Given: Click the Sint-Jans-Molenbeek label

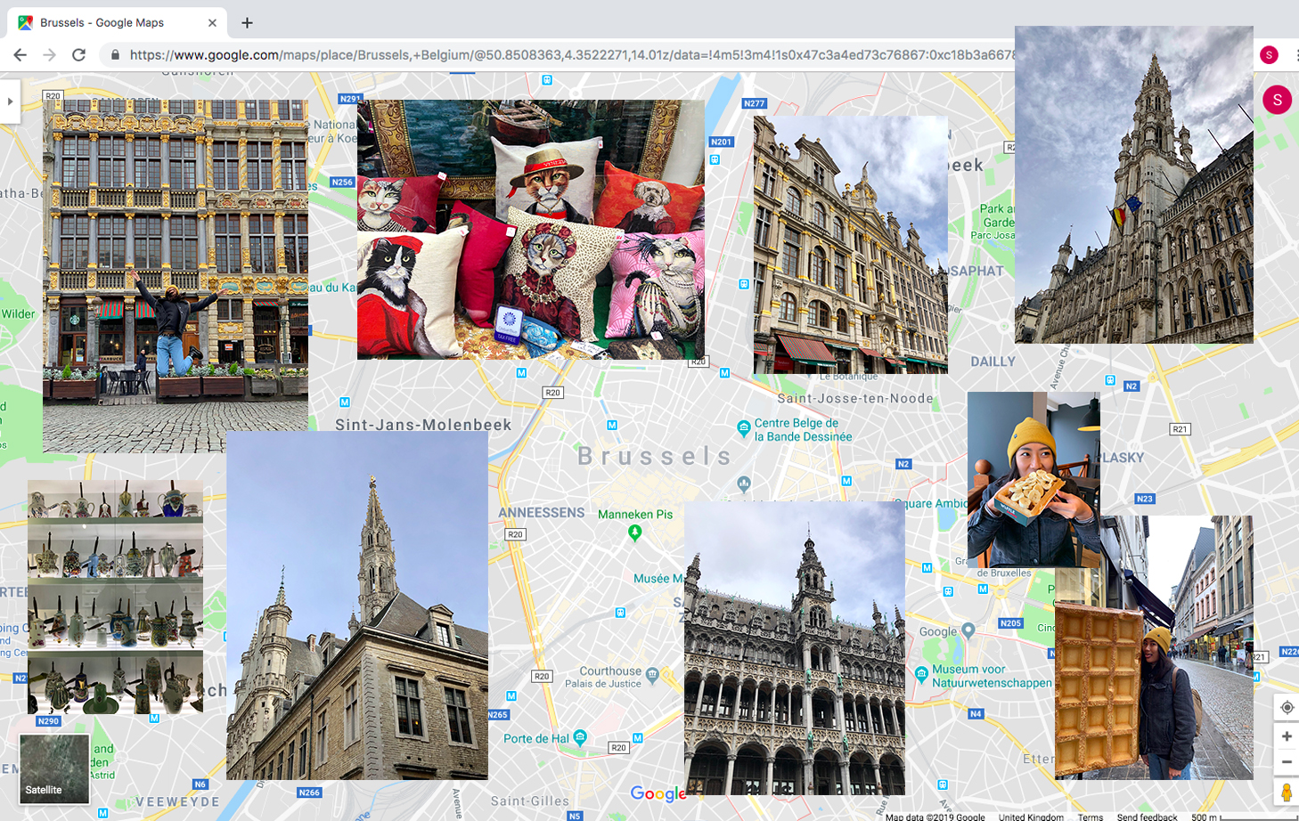Looking at the screenshot, I should pos(423,425).
